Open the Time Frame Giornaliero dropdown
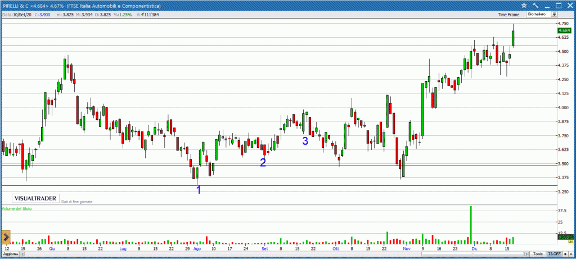This screenshot has width=576, height=259. click(x=542, y=14)
